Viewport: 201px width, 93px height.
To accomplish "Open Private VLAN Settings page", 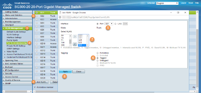I will tap(16, 46).
